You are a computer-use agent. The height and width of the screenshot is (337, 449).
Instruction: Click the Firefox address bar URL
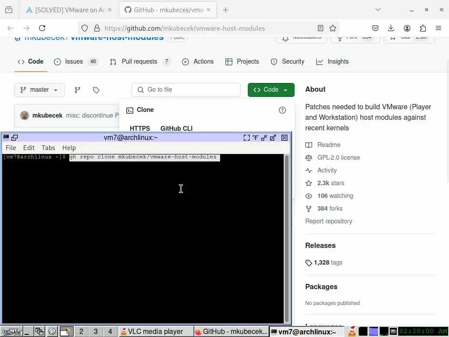click(x=185, y=28)
